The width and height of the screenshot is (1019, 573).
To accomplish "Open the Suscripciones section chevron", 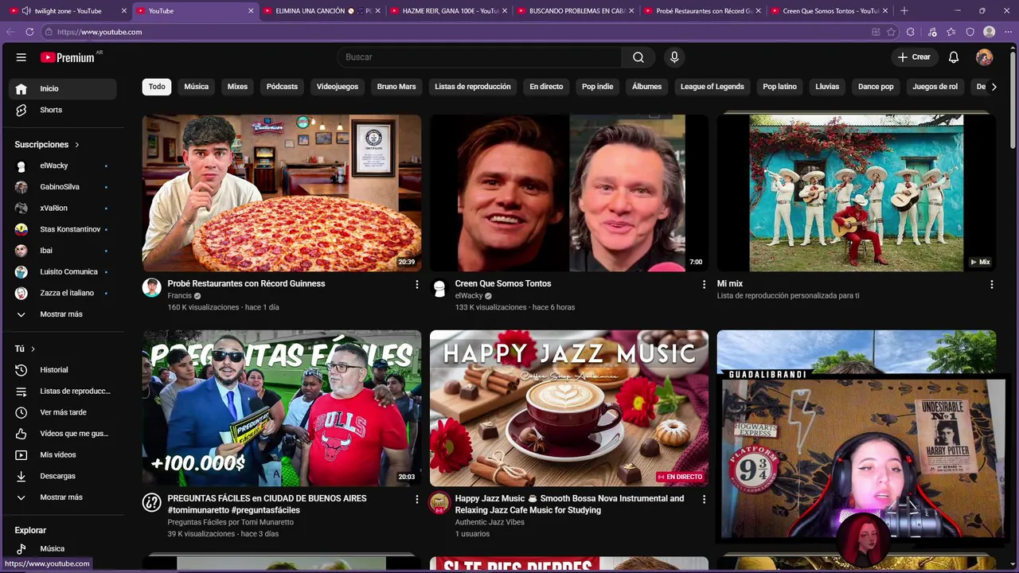I will tap(77, 145).
